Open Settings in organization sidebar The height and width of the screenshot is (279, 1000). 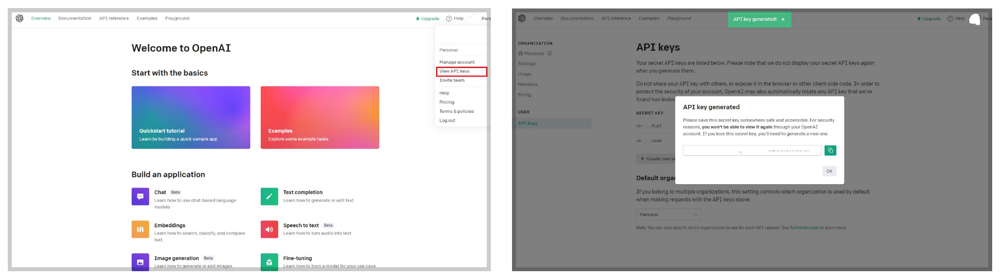click(x=527, y=64)
